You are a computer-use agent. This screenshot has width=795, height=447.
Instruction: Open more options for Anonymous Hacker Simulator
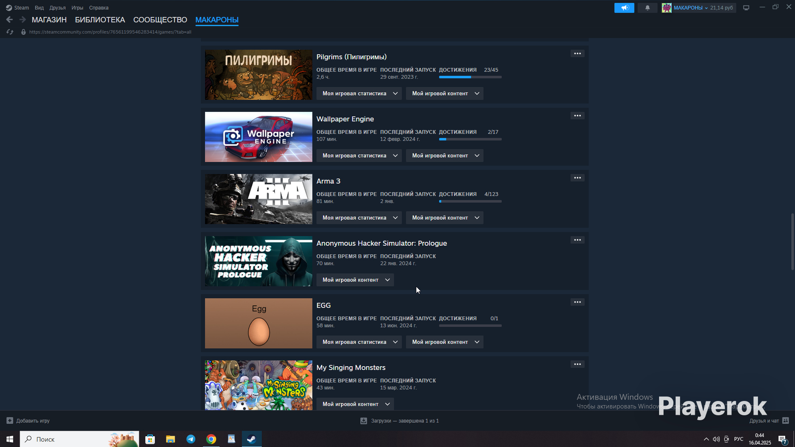(x=577, y=240)
